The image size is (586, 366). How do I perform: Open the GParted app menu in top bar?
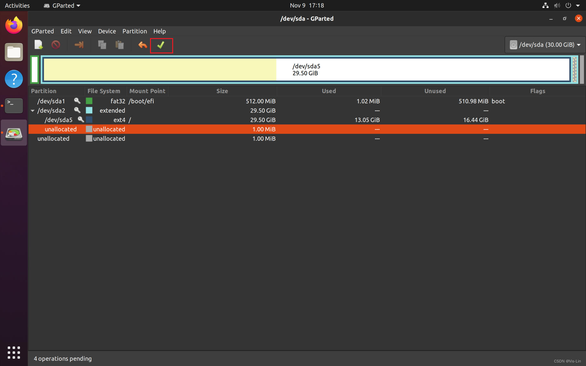pos(62,5)
